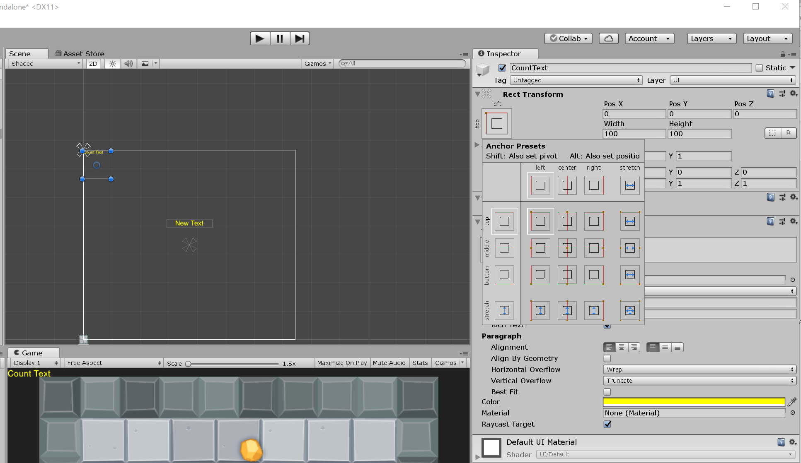Toggle the Static checkbox
801x463 pixels.
tap(759, 68)
